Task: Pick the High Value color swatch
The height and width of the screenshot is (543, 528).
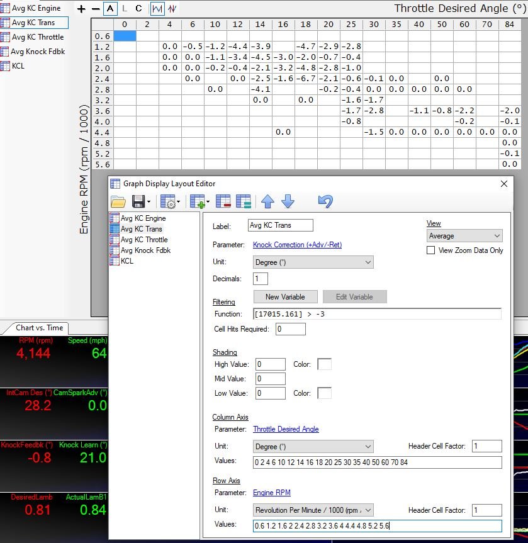Action: [325, 364]
